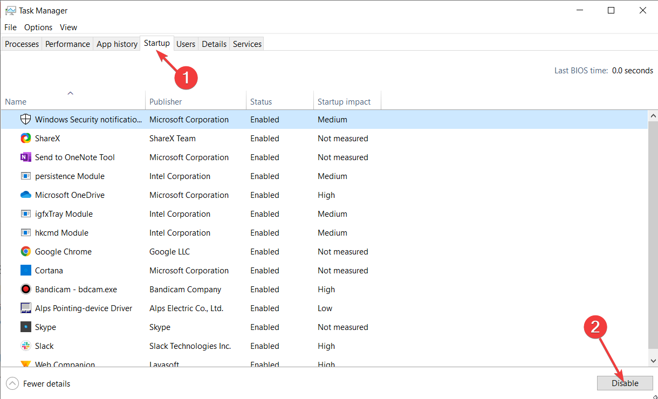Open the Options menu
This screenshot has width=658, height=399.
tap(38, 27)
